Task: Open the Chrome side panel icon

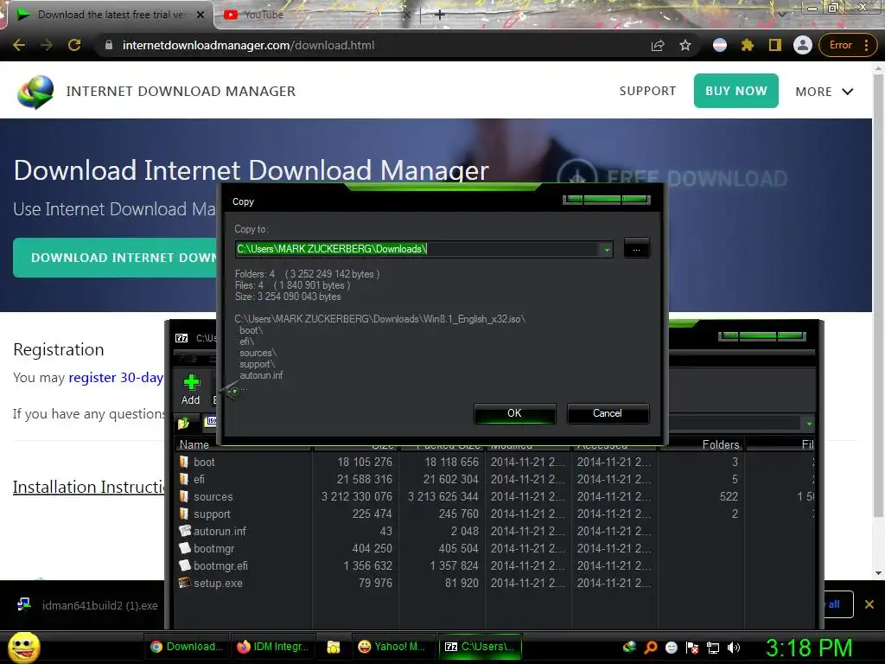Action: (x=775, y=45)
